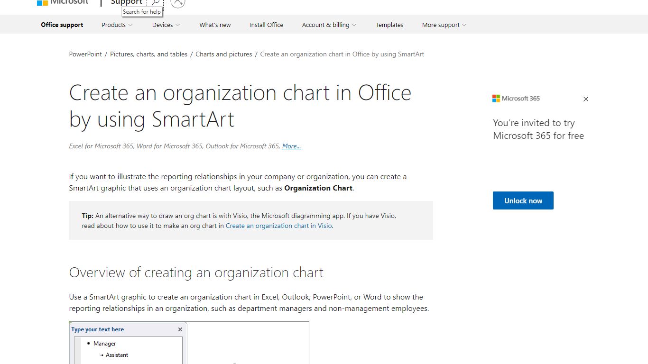This screenshot has width=648, height=364.
Task: Click the 'Type your text here' pane title
Action: coord(98,329)
